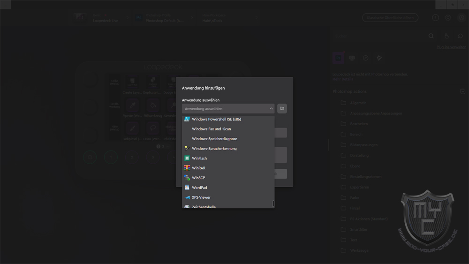Open the Plug-ins verwalten link

[451, 47]
